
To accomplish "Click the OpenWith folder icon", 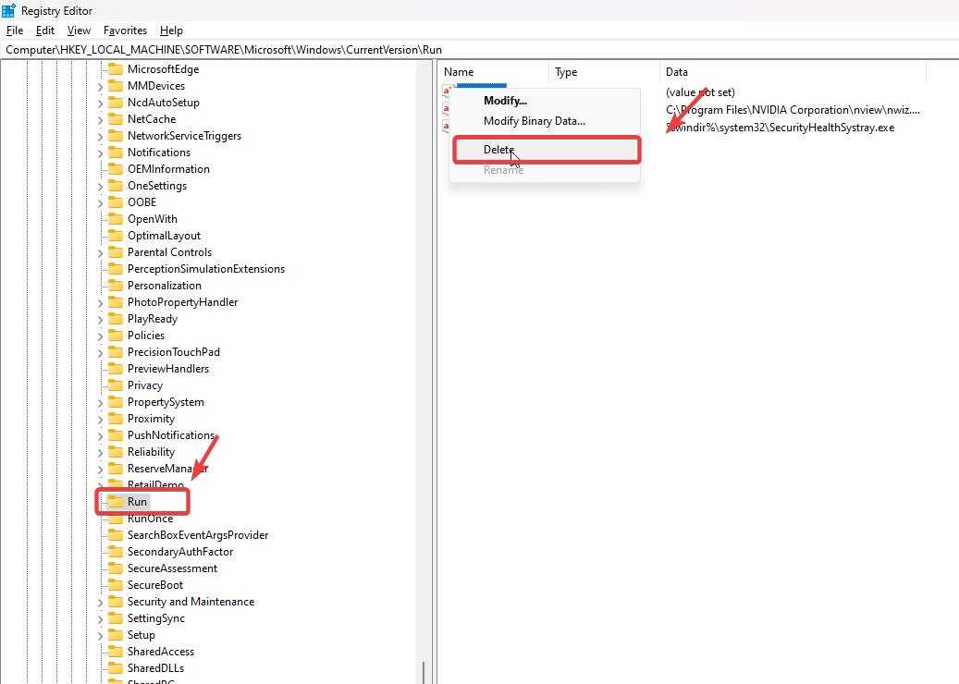I will point(116,219).
